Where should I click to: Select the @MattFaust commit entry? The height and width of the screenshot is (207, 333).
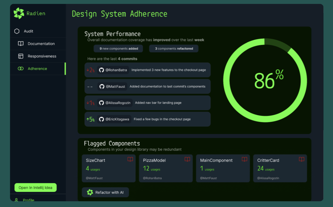pos(147,86)
